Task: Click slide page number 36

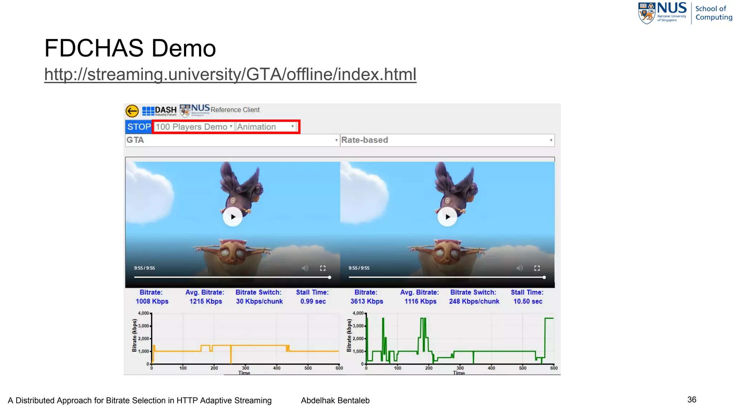Action: coord(692,399)
